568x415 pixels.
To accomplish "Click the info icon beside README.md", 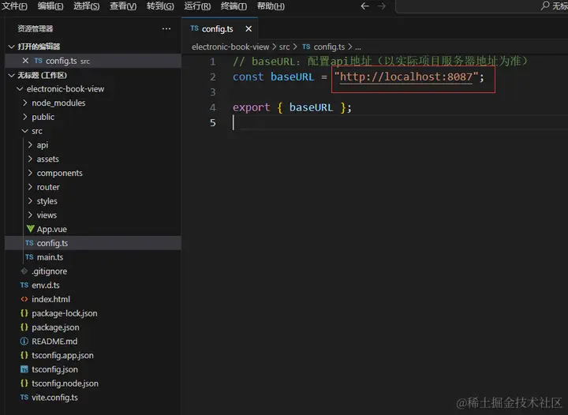I will pyautogui.click(x=24, y=341).
